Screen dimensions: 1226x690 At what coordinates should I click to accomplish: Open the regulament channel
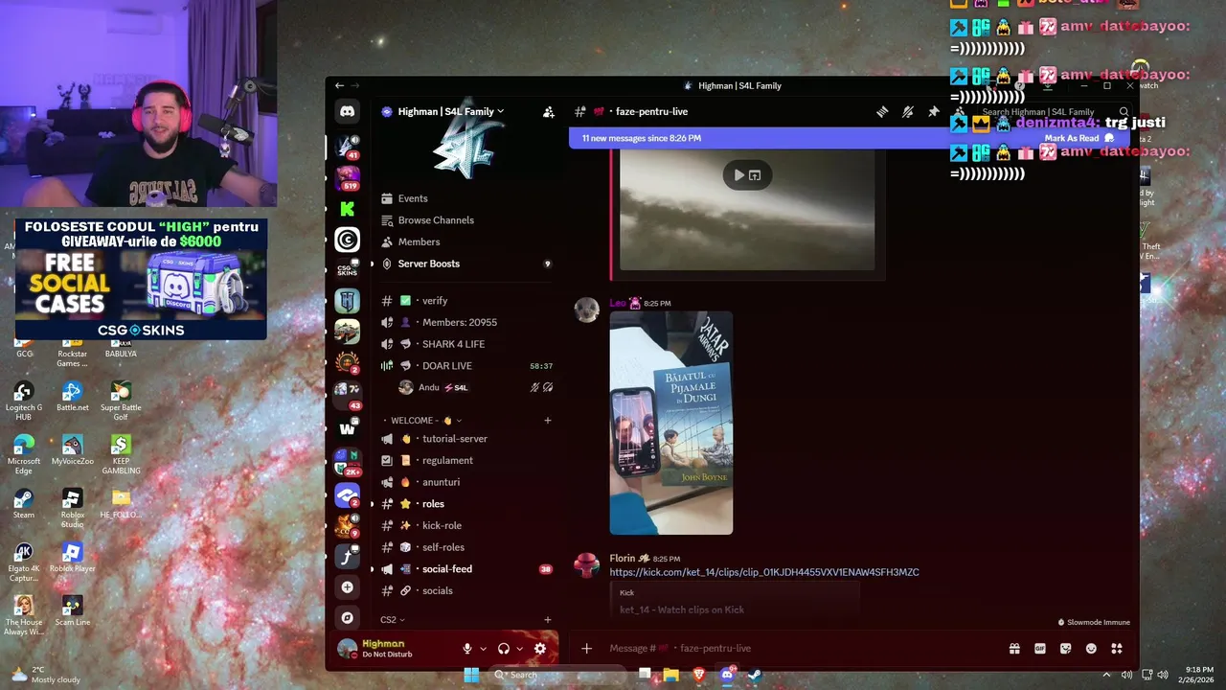click(x=465, y=460)
